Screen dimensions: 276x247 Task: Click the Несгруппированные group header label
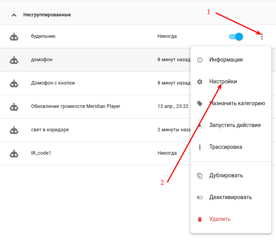coord(47,15)
